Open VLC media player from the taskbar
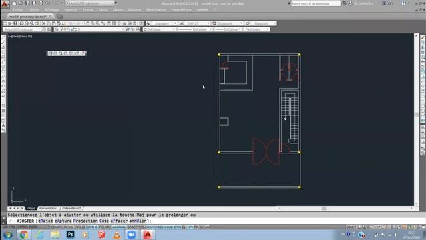Viewport: 426px width, 240px height. coord(117,234)
